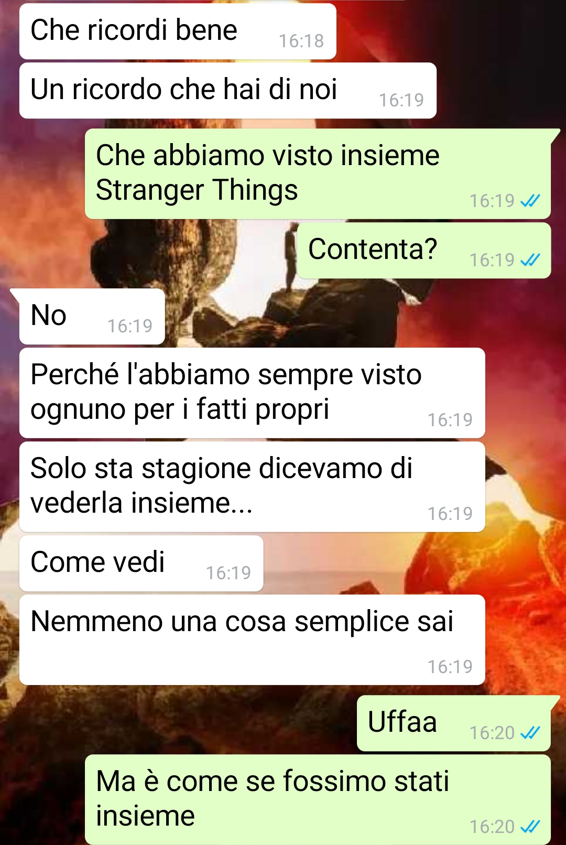Tap the chat wallpaper figure standing on the rock
Screen dimensions: 566x845
click(x=290, y=257)
